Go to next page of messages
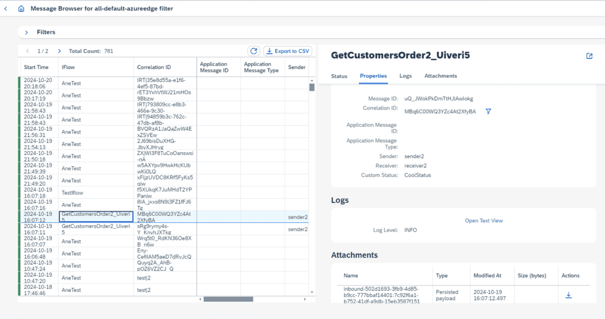605x319 pixels. pos(60,51)
